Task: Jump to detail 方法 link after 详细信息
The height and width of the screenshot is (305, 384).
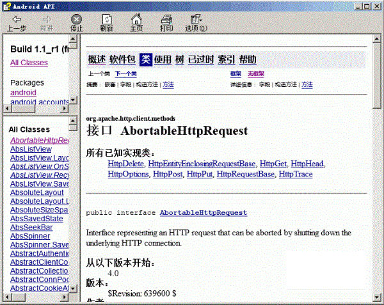Action: (307, 84)
